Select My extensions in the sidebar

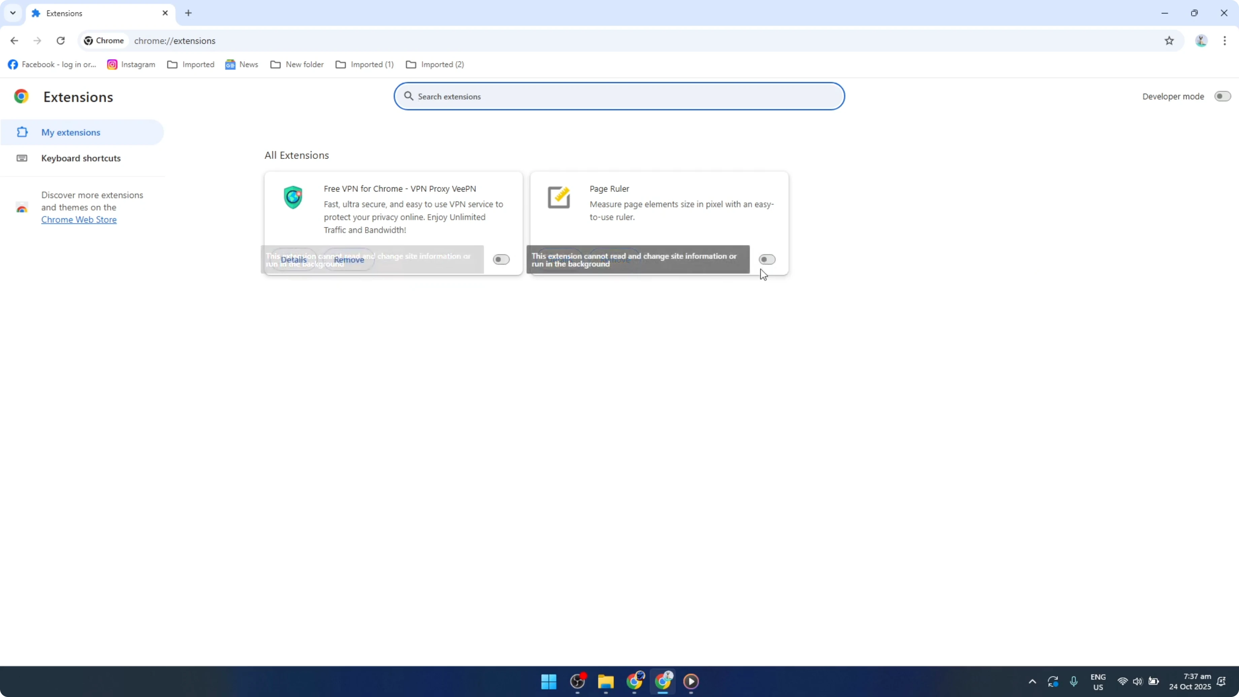[71, 132]
